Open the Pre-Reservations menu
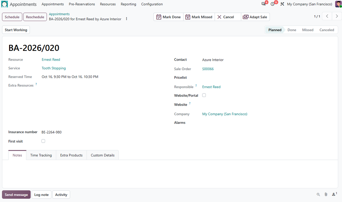Screen dimensions: 342x202 coord(82,4)
